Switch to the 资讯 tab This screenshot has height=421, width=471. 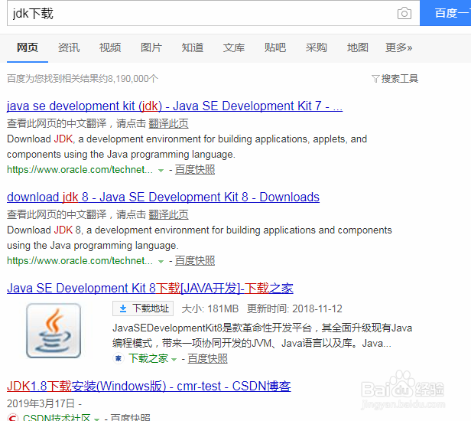coord(69,47)
